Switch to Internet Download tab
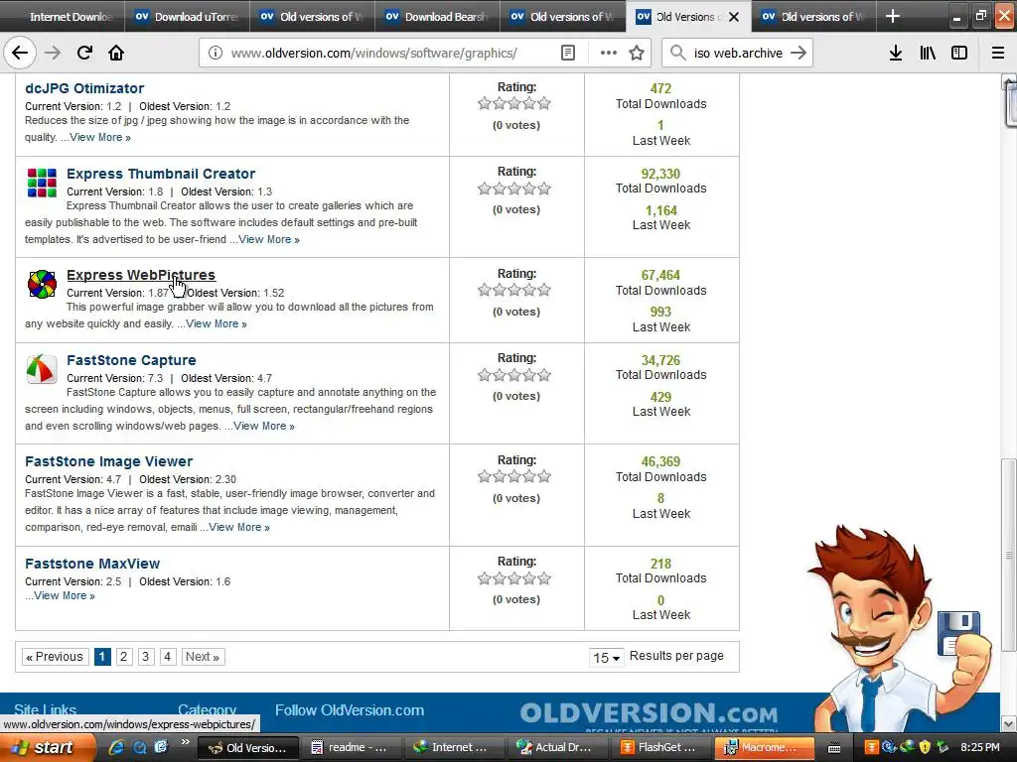This screenshot has width=1017, height=762. pos(63,17)
